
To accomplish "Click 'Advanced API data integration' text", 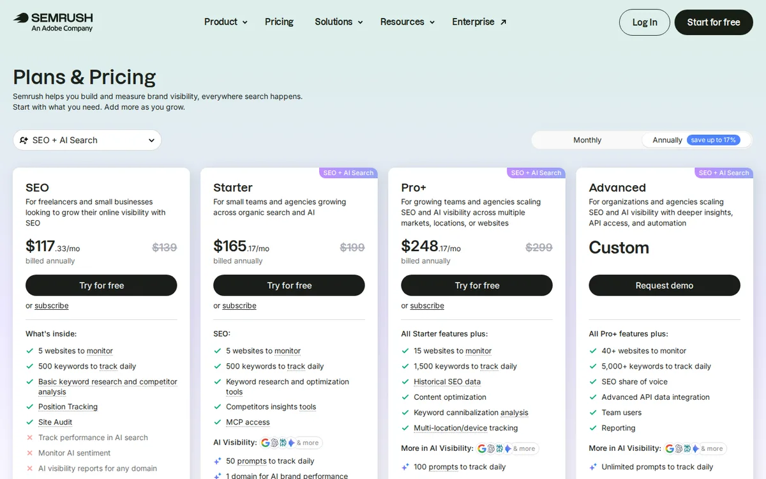I will tap(656, 397).
